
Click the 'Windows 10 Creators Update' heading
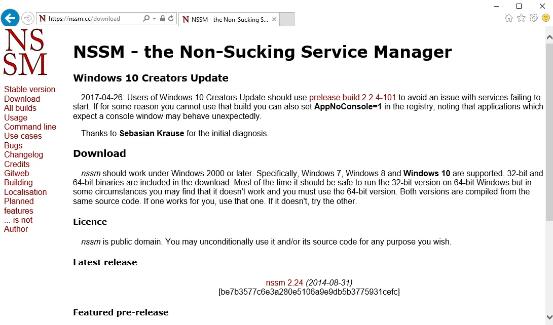[151, 78]
